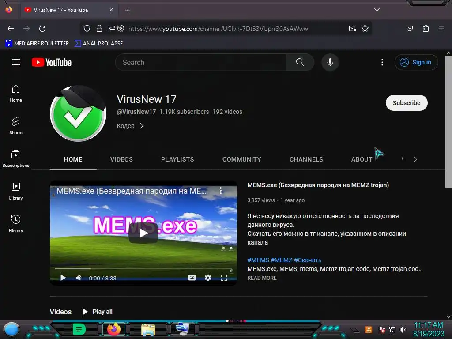
Task: Toggle closed captions on the video
Action: pyautogui.click(x=192, y=278)
